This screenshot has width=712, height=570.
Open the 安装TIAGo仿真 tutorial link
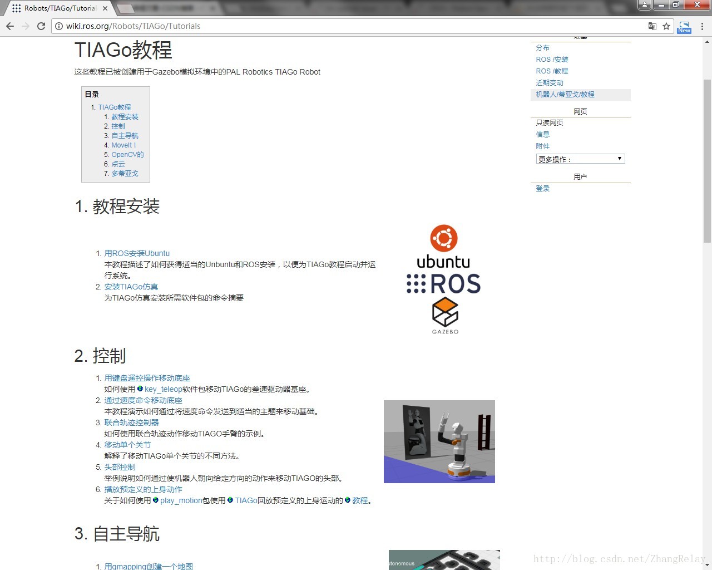click(131, 287)
